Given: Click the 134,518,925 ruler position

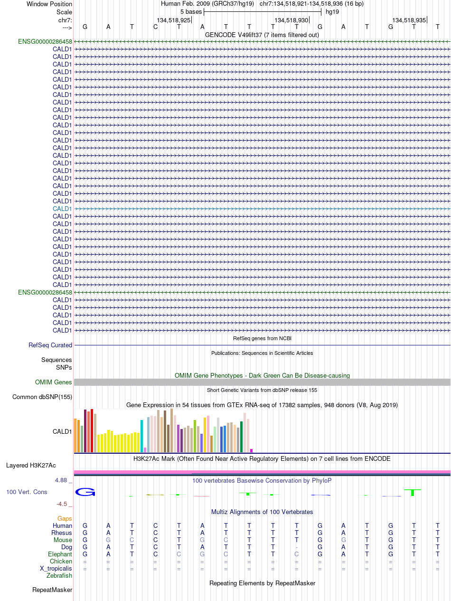Looking at the screenshot, I should (x=174, y=20).
